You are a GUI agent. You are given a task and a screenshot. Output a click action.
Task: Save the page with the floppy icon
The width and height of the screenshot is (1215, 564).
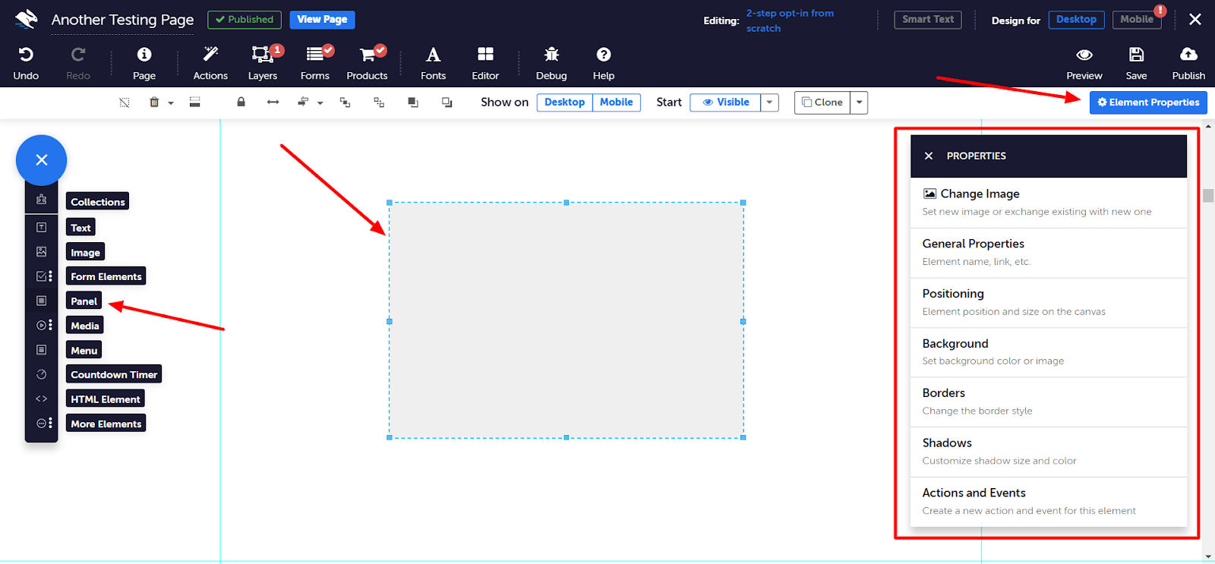click(1136, 55)
